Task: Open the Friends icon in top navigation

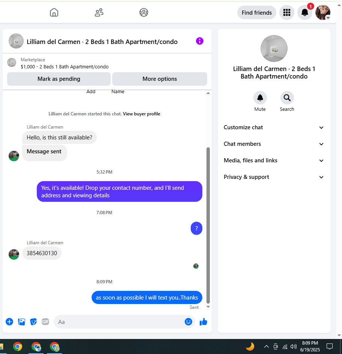Action: click(99, 12)
